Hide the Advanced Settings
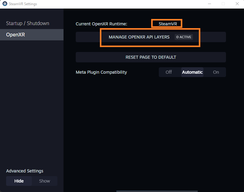244x192 pixels. pos(19,181)
